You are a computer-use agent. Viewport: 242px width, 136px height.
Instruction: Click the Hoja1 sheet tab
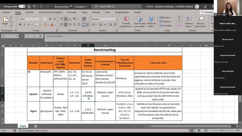coord(23,126)
